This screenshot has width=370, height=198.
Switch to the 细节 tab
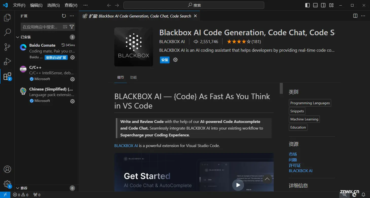click(121, 78)
